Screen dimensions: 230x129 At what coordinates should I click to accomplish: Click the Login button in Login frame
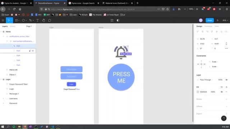tap(71, 84)
